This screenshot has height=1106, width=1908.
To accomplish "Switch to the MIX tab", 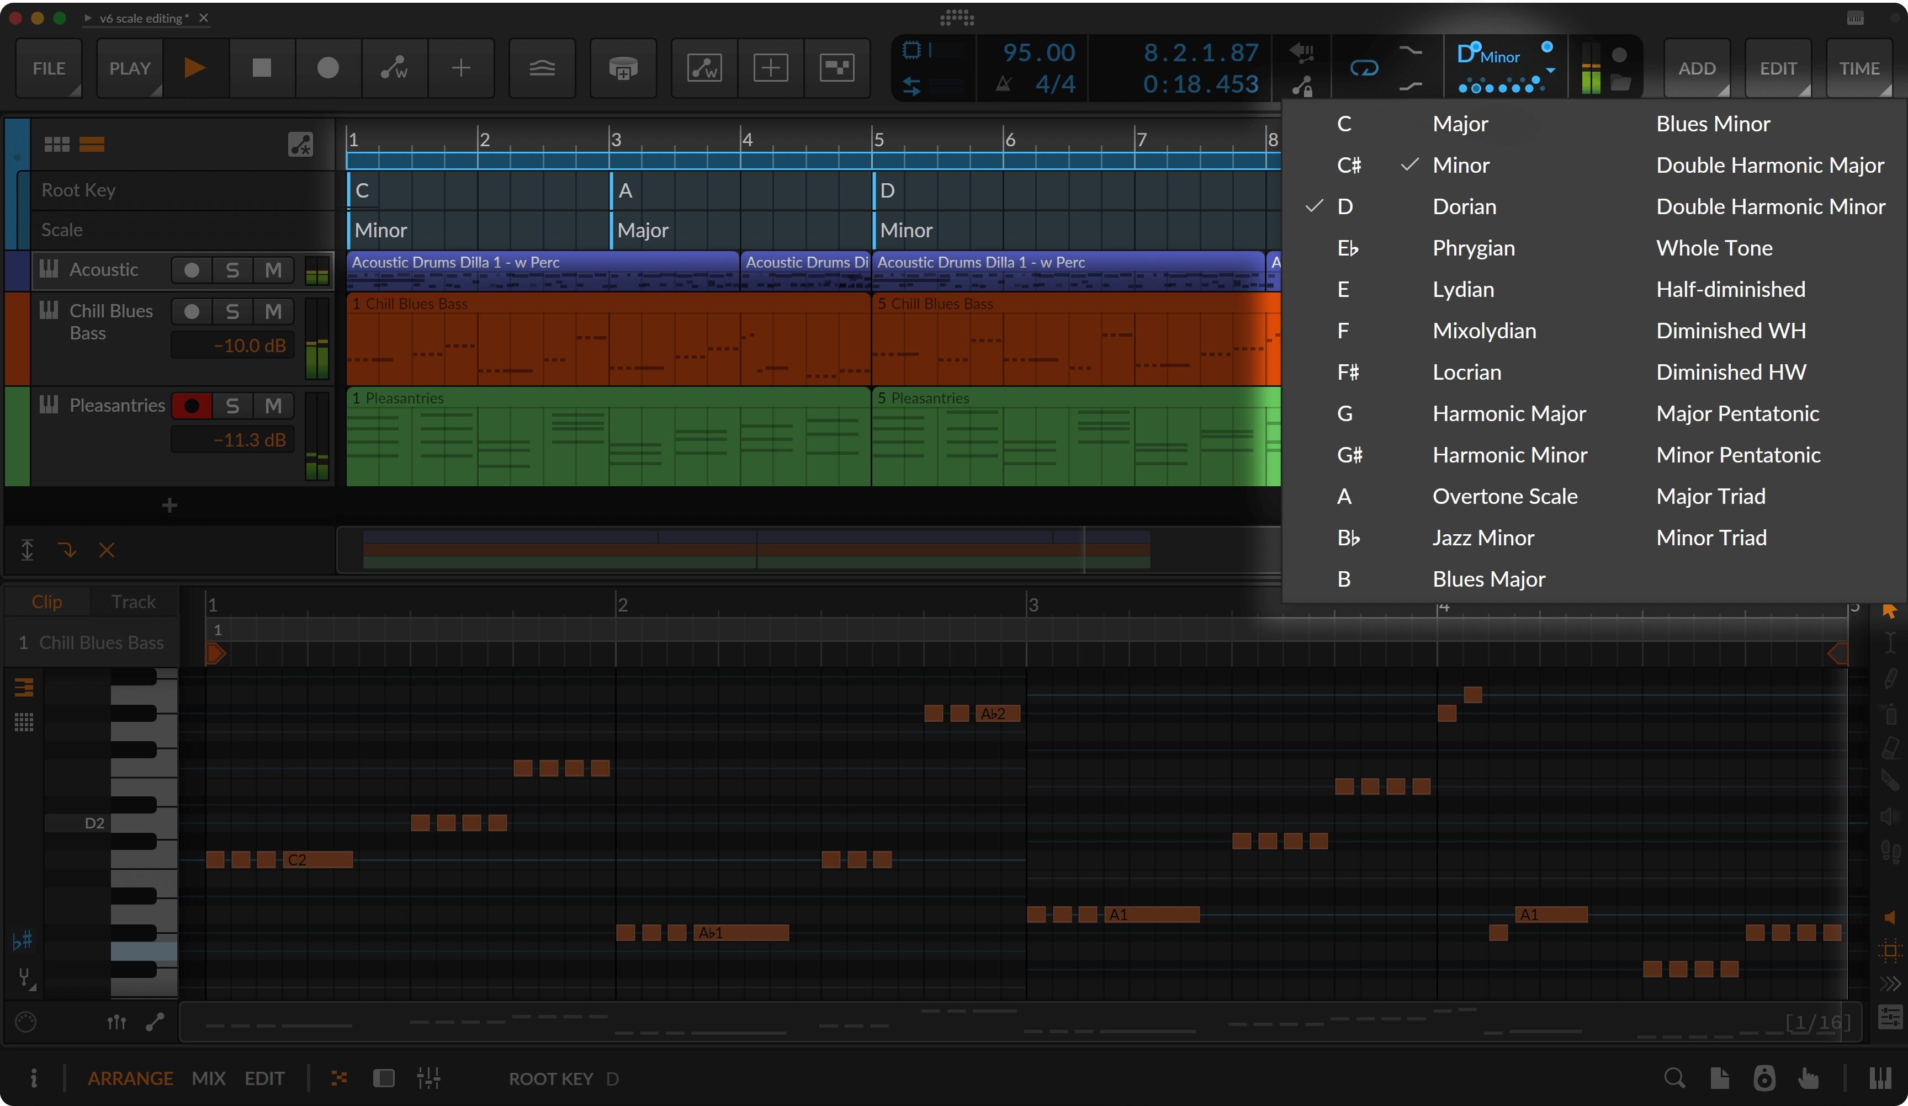I will (x=209, y=1079).
